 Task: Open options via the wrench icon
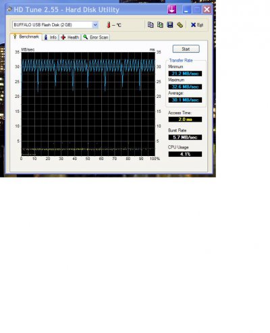point(180,25)
